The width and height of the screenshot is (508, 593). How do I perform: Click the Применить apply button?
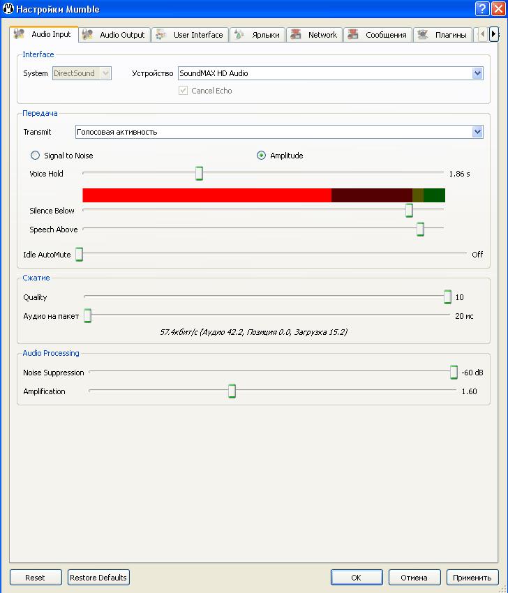tap(472, 578)
